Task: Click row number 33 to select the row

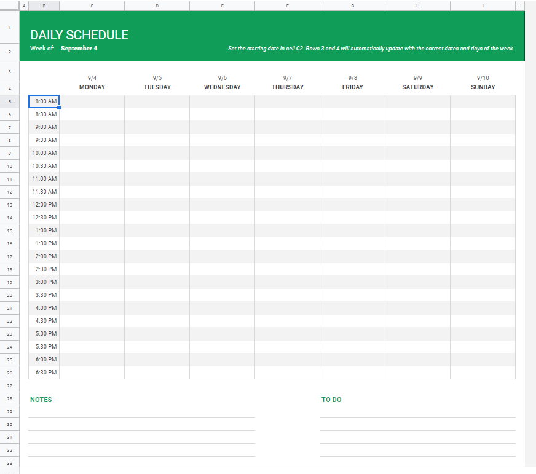Action: pyautogui.click(x=9, y=463)
